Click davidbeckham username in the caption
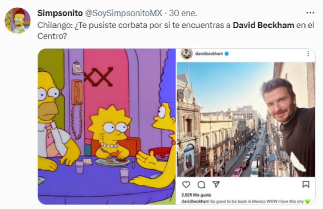Screen dimensions: 323x209 coord(195,201)
